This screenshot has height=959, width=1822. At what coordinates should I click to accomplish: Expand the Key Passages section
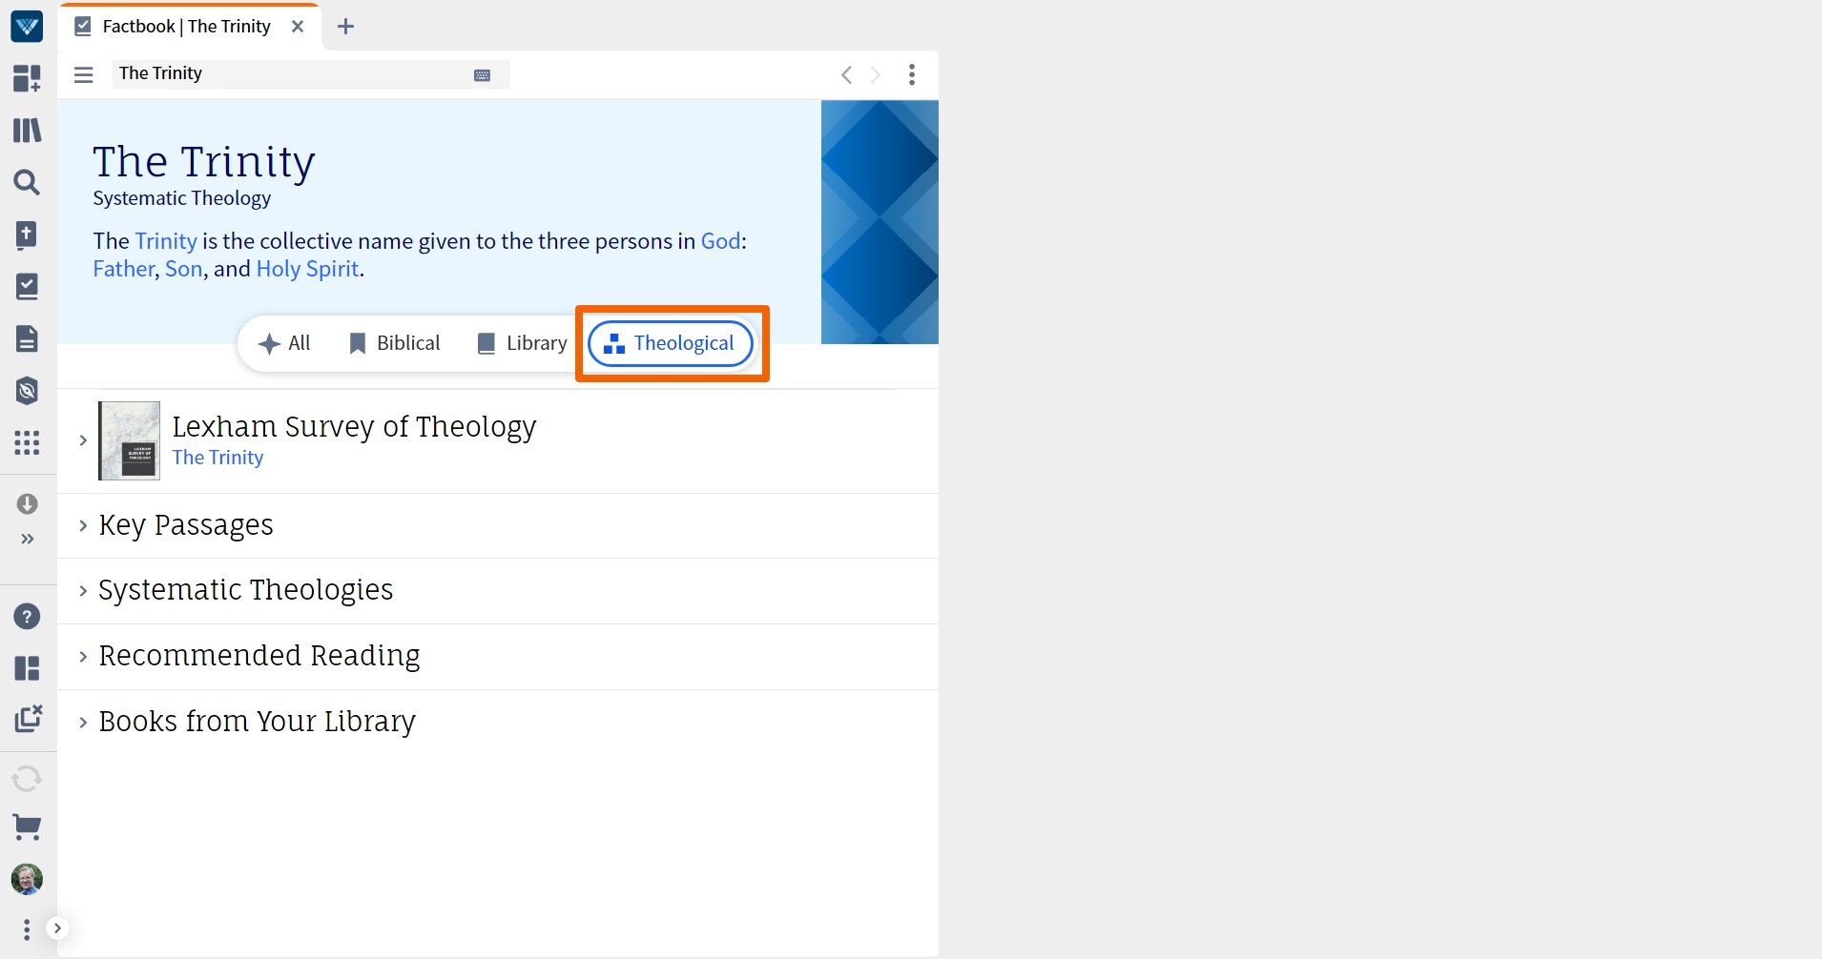(83, 525)
